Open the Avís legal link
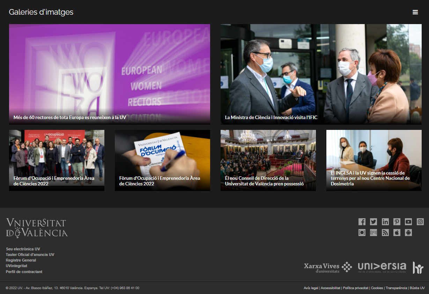The width and height of the screenshot is (429, 294). (x=311, y=288)
